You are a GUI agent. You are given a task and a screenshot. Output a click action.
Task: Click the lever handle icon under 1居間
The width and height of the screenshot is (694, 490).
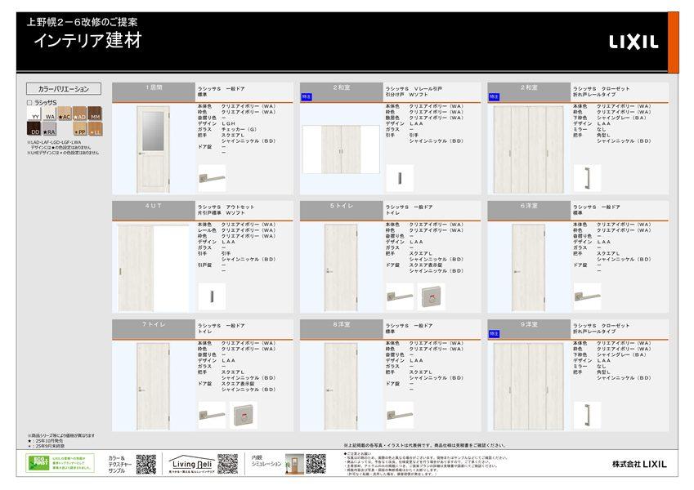212,177
